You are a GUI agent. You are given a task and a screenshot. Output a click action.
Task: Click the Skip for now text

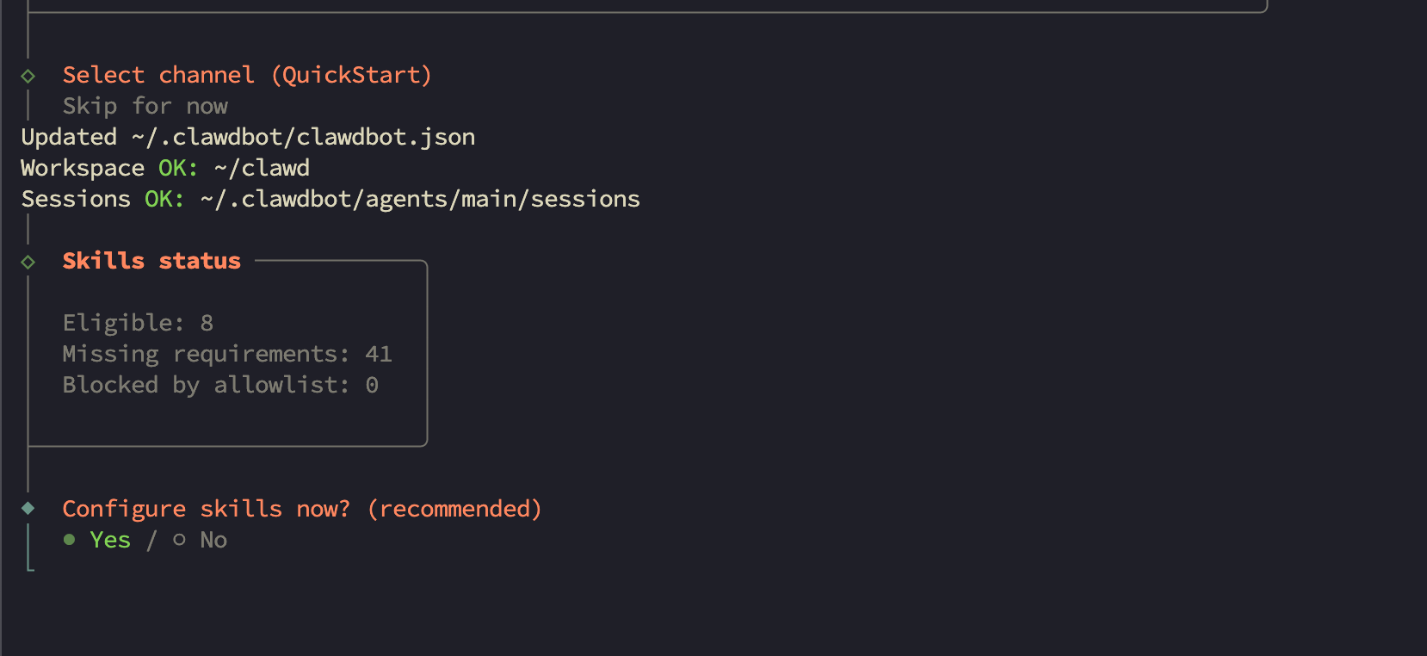tap(145, 106)
